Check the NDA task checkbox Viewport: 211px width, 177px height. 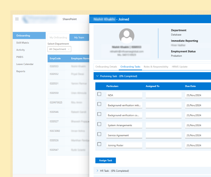99,94
